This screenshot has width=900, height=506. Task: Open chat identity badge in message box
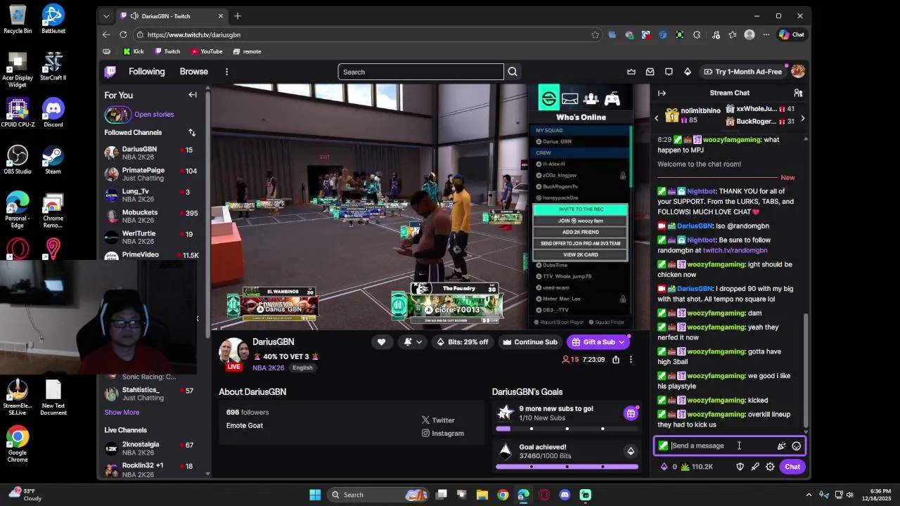pos(663,446)
